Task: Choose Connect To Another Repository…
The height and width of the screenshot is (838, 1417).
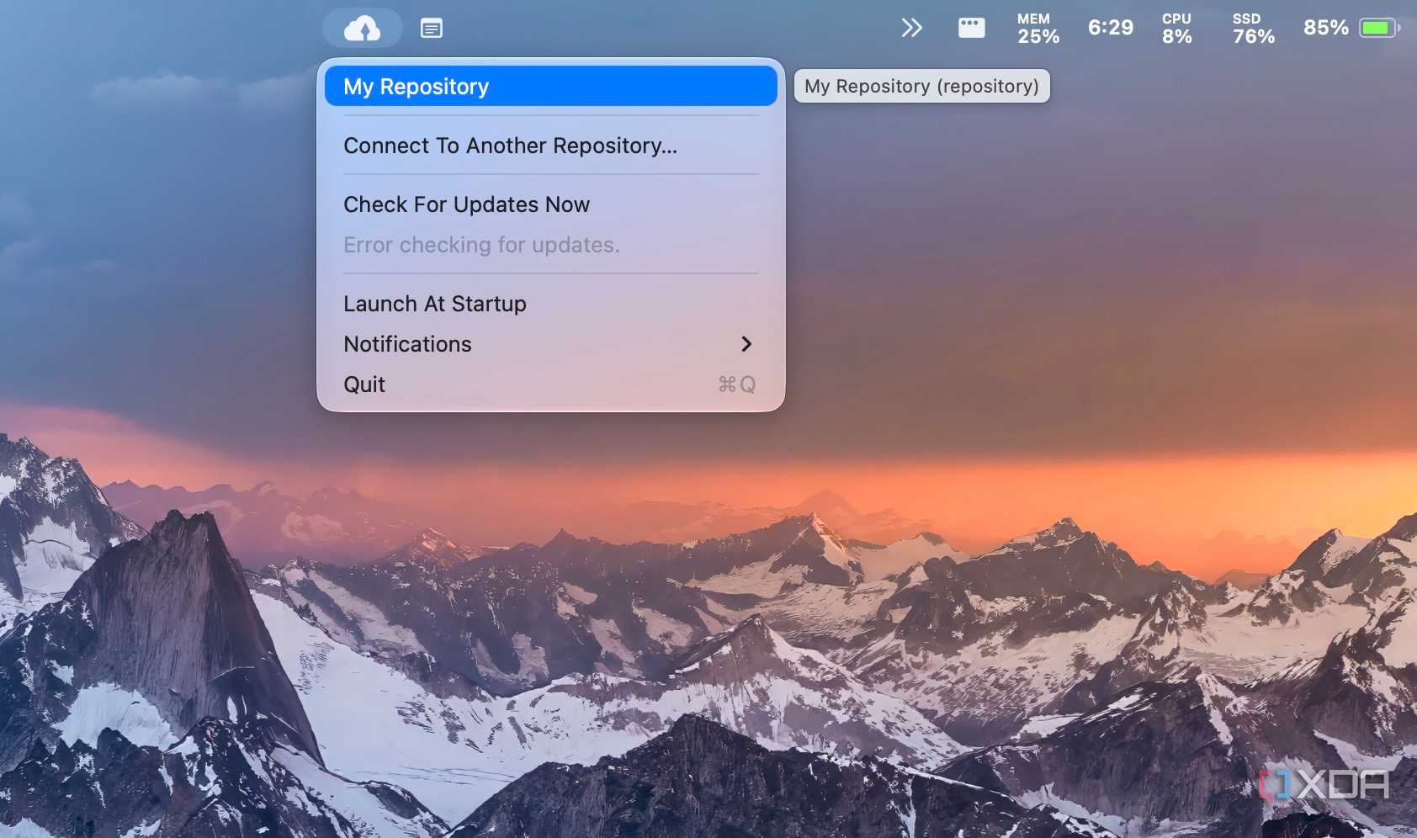Action: pos(551,146)
